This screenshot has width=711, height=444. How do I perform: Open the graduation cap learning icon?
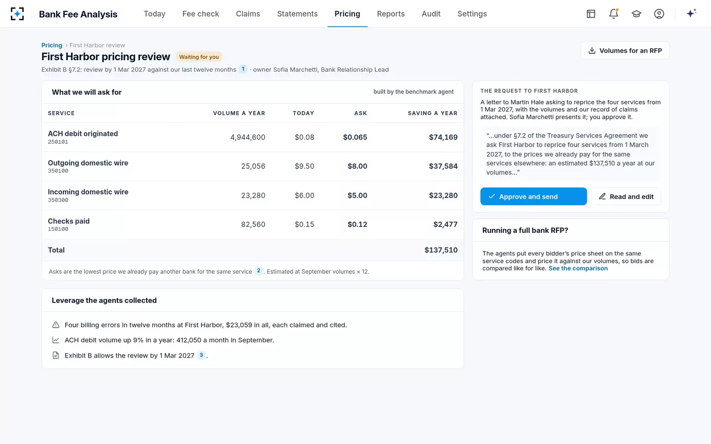(636, 14)
